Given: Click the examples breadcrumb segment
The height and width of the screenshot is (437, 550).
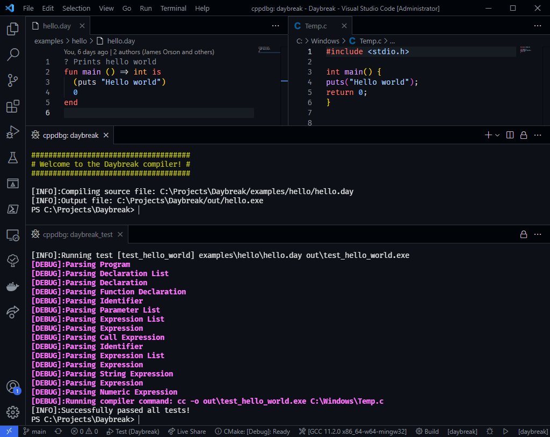Looking at the screenshot, I should pos(49,41).
